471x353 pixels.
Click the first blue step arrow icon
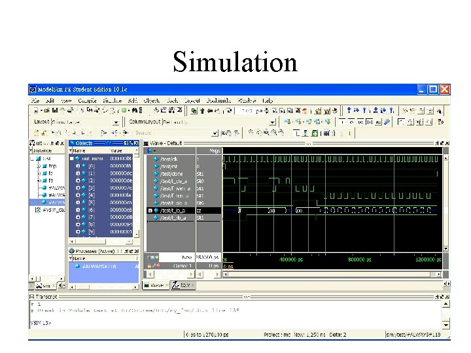coord(349,110)
